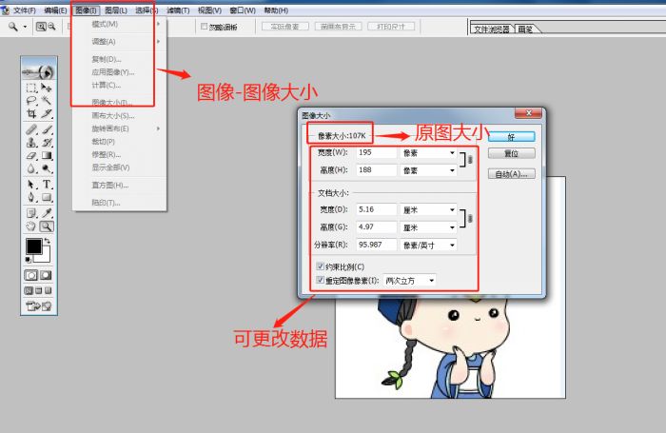
Task: Select the Dodge tool
Action: tap(47, 168)
